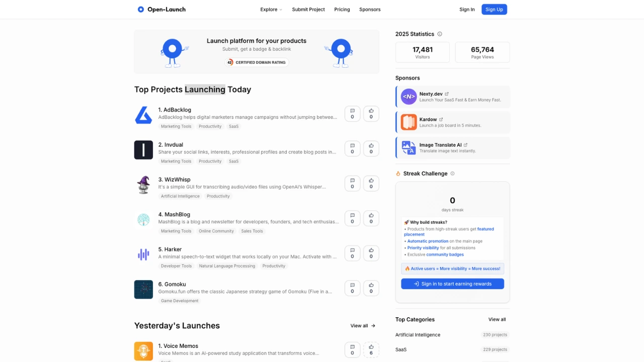Select Natural Language Processing tag under Harker

[x=227, y=266]
